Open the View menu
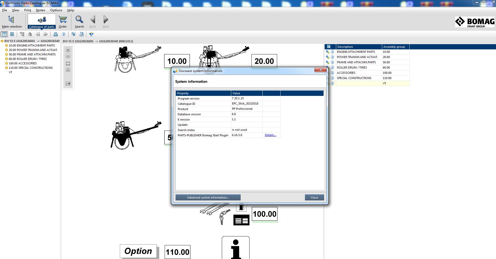Viewport: 496px width, 259px height. click(x=15, y=10)
